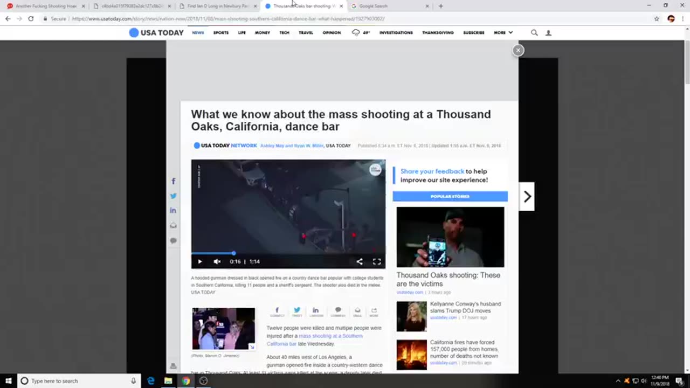Share on Twitter in left sidebar
This screenshot has width=690, height=388.
[x=173, y=196]
